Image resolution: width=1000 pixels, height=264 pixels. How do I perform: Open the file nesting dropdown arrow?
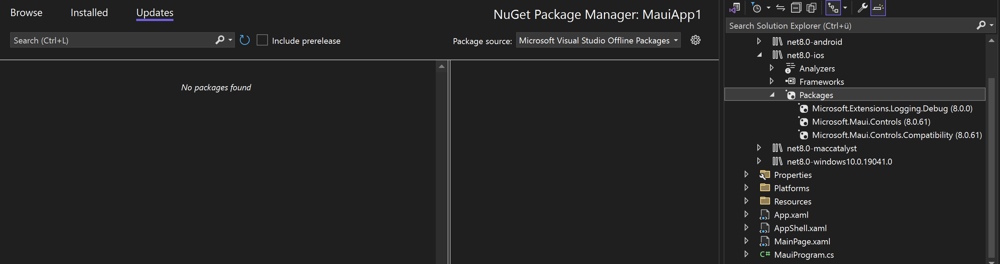tap(845, 8)
